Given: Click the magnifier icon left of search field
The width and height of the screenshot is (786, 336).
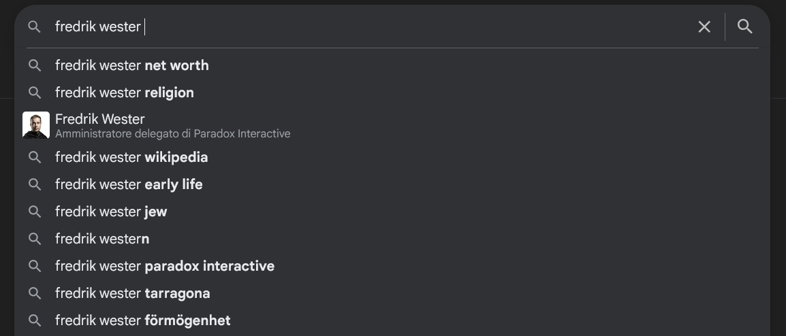Looking at the screenshot, I should [34, 27].
